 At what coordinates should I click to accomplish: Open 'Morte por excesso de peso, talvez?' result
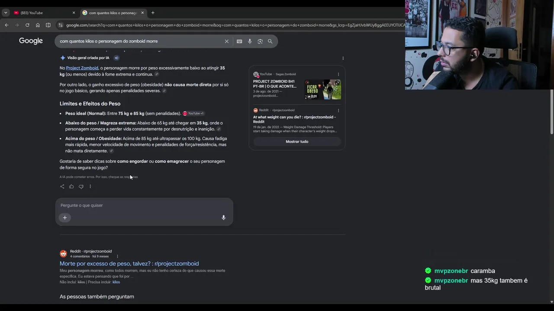pyautogui.click(x=129, y=263)
